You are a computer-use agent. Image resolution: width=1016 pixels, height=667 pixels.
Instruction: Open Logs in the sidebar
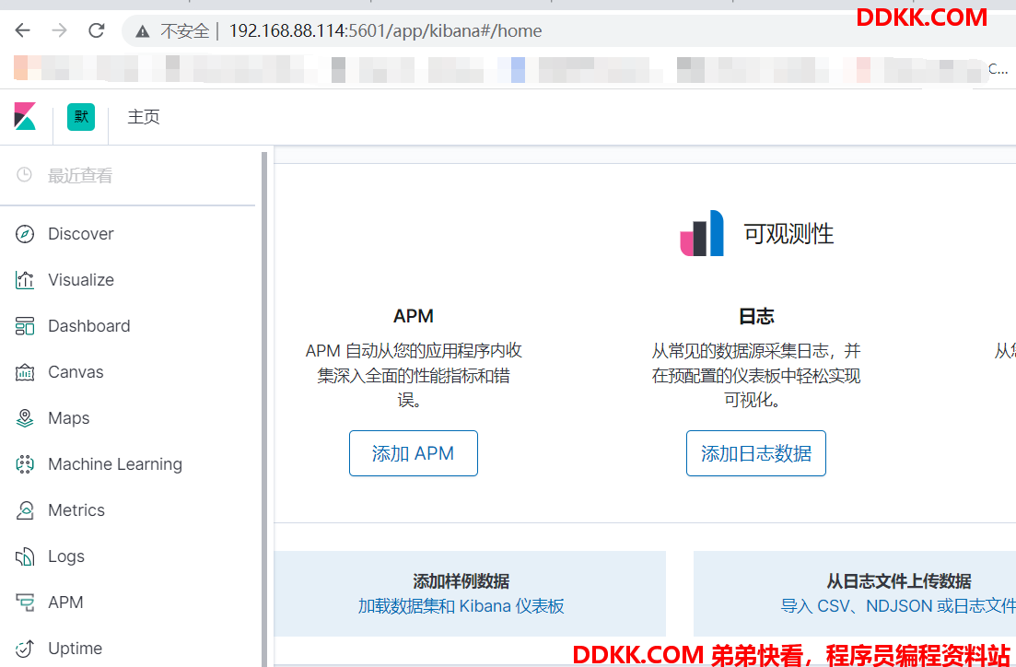tap(66, 556)
